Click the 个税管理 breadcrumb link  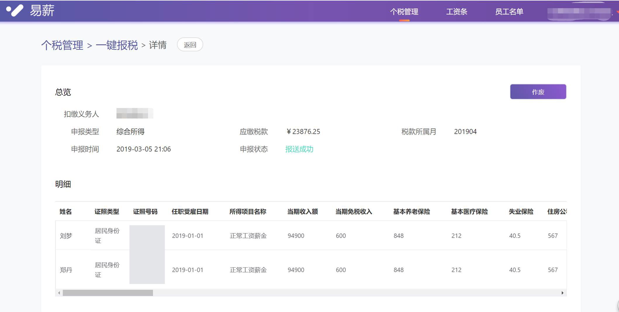tap(62, 45)
